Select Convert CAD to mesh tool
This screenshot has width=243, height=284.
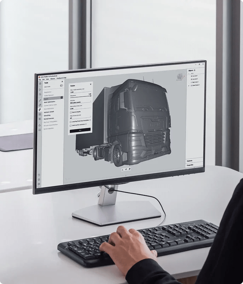coord(50,105)
